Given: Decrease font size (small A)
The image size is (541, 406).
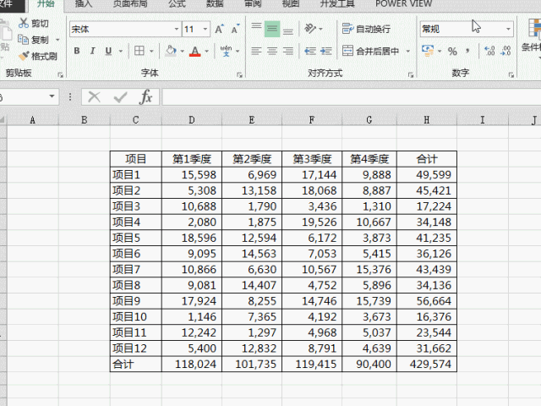Looking at the screenshot, I should (235, 29).
